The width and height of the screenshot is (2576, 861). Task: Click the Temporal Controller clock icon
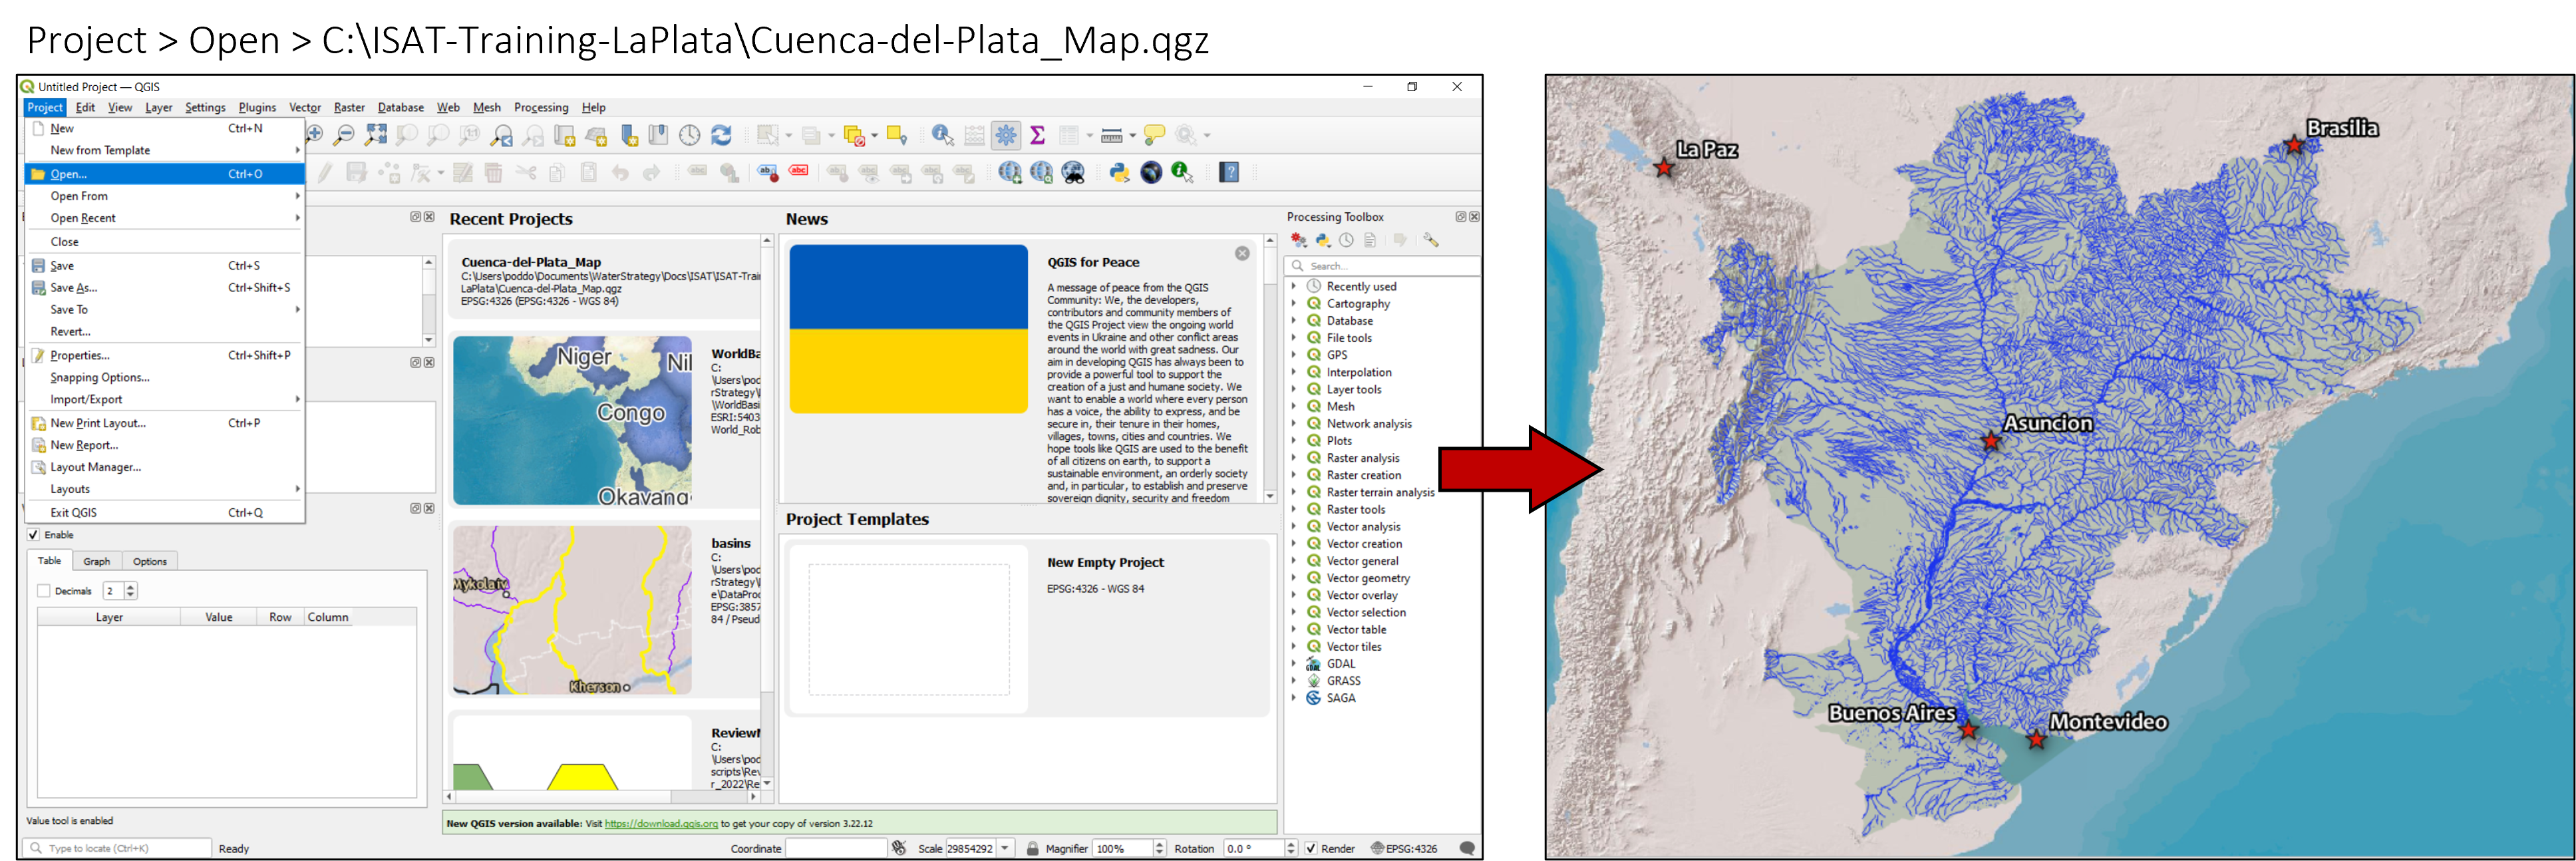click(x=690, y=135)
